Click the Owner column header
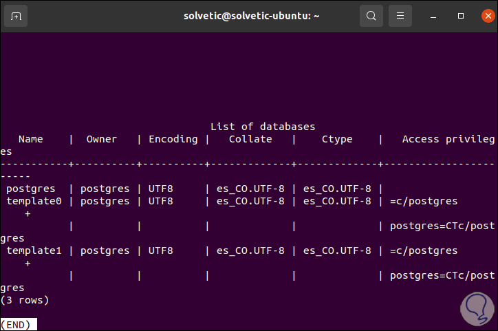The width and height of the screenshot is (498, 331). tap(101, 139)
